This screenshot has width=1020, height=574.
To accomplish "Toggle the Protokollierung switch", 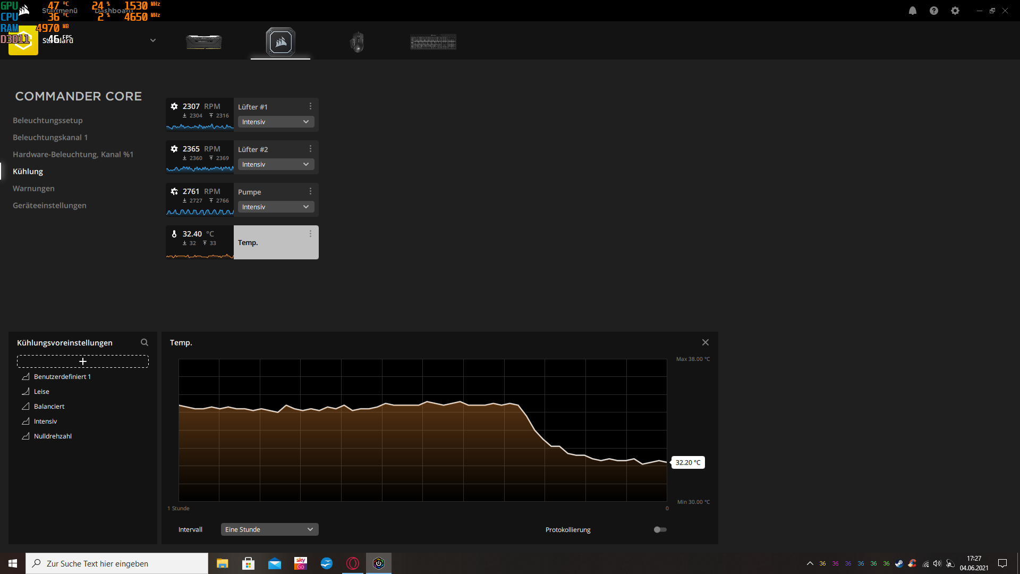I will (x=660, y=529).
